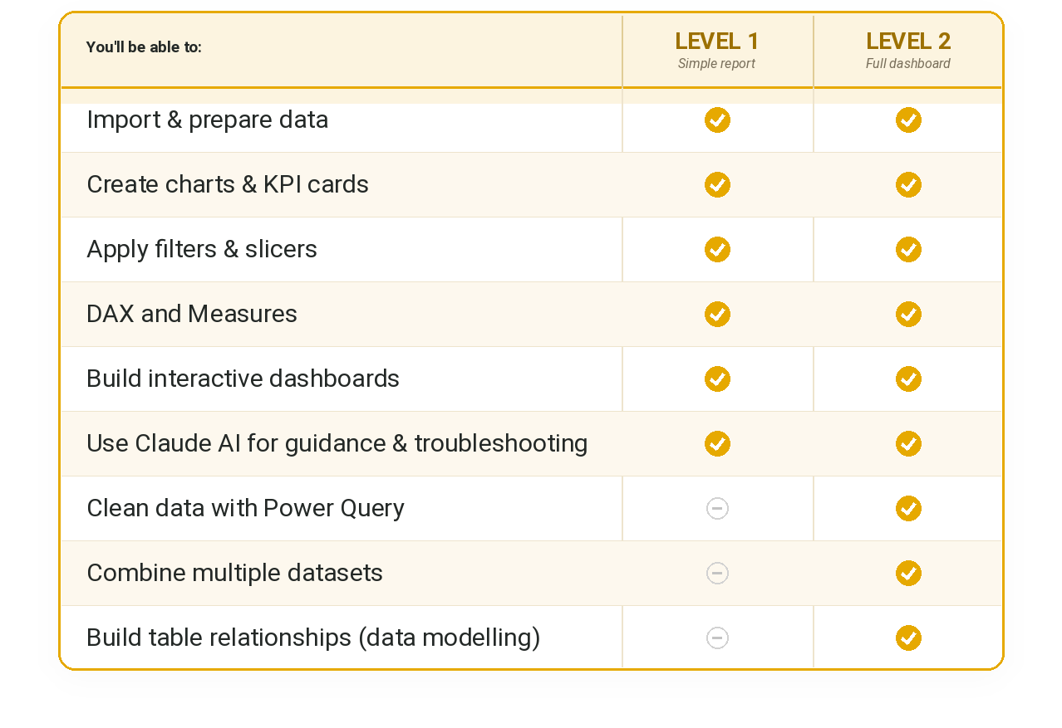This screenshot has width=1062, height=728.
Task: Click the 'Full dashboard' subtitle text
Action: click(x=908, y=64)
